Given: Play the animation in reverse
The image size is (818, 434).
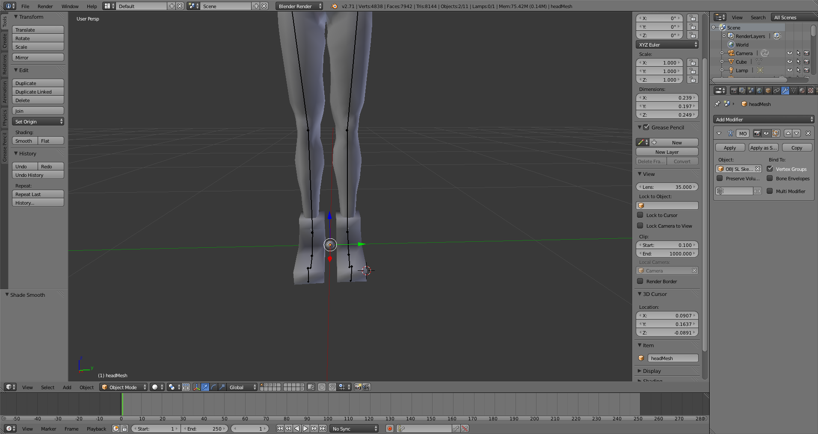Looking at the screenshot, I should click(x=297, y=428).
